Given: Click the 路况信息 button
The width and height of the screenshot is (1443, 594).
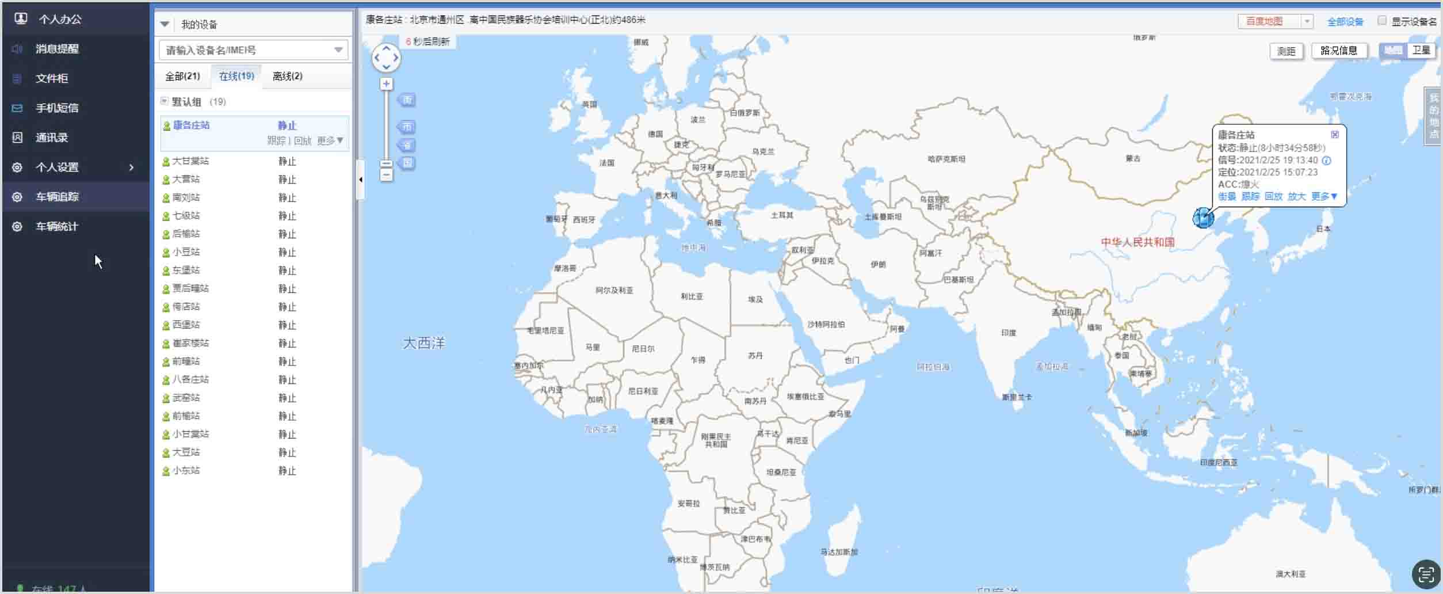Looking at the screenshot, I should [x=1338, y=51].
